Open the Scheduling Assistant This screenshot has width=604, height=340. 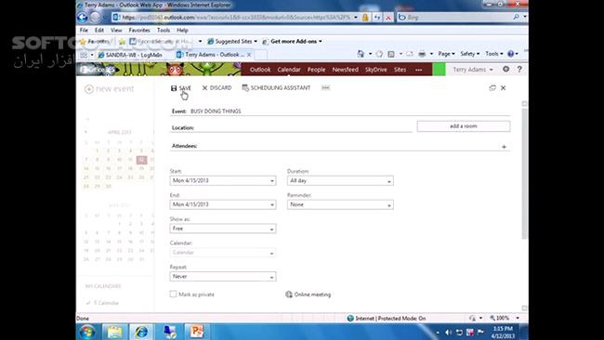pyautogui.click(x=276, y=88)
